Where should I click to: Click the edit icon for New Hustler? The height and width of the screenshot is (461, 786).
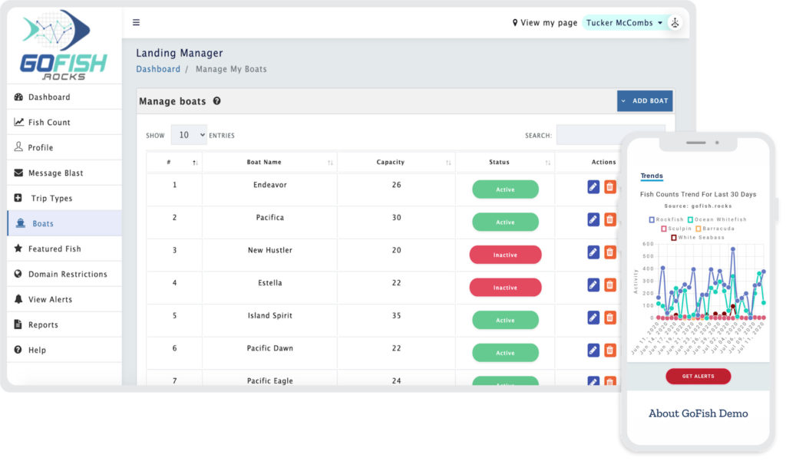[593, 252]
